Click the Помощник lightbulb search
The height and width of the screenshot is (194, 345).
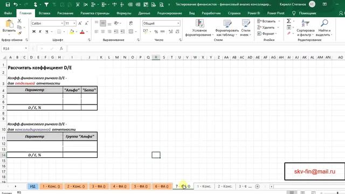point(305,13)
